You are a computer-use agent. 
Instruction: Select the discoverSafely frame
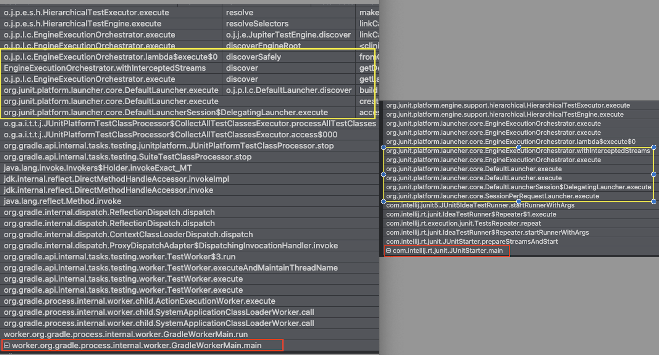tap(253, 57)
